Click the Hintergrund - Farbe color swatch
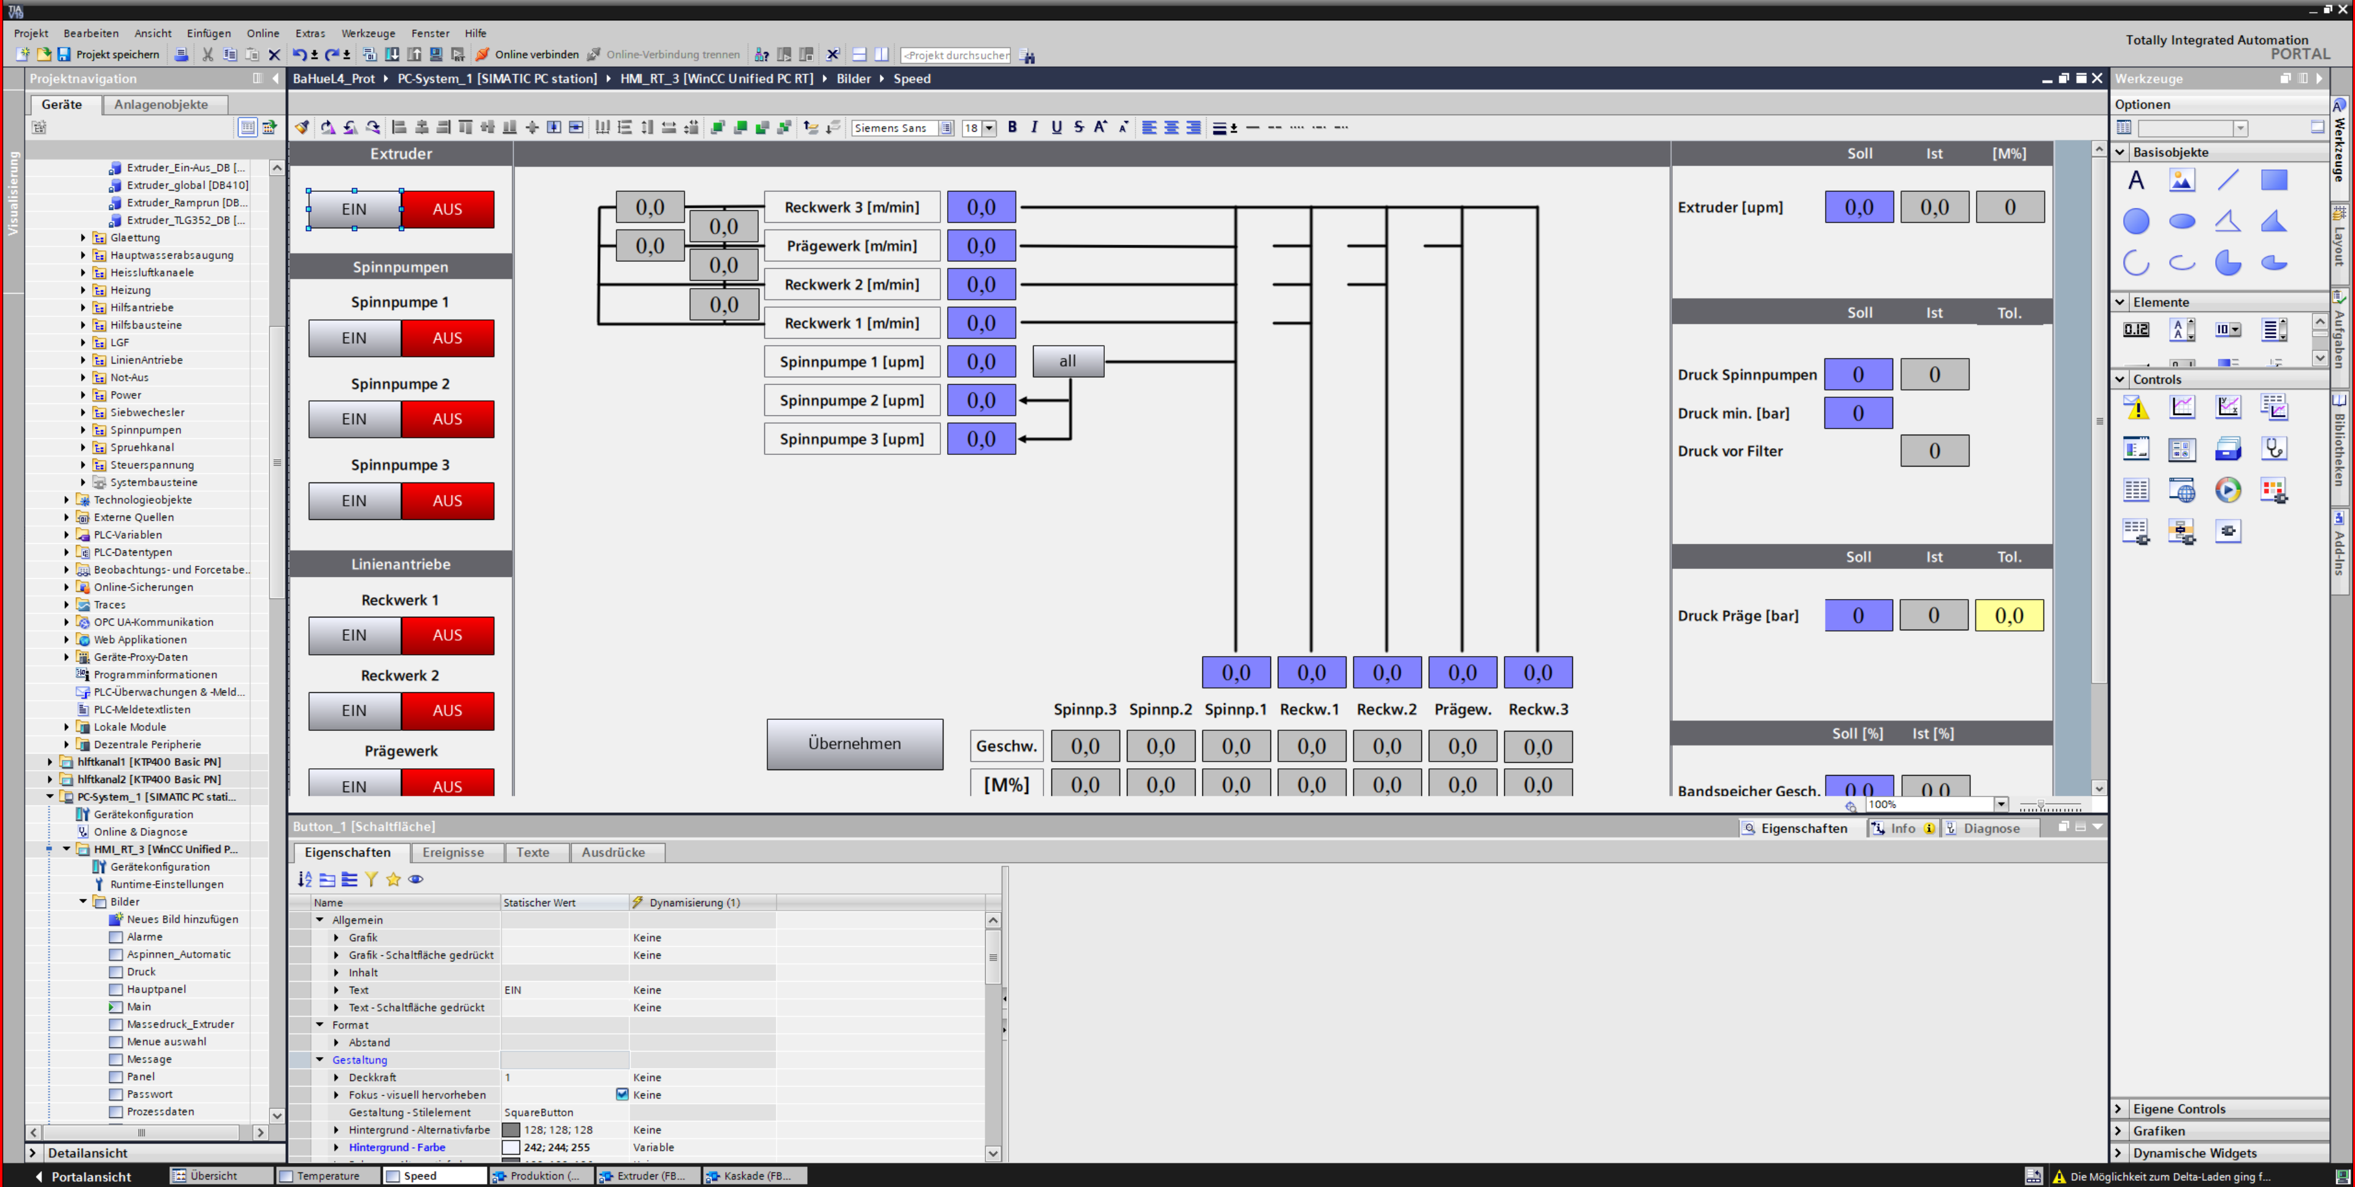The width and height of the screenshot is (2355, 1187). click(511, 1147)
